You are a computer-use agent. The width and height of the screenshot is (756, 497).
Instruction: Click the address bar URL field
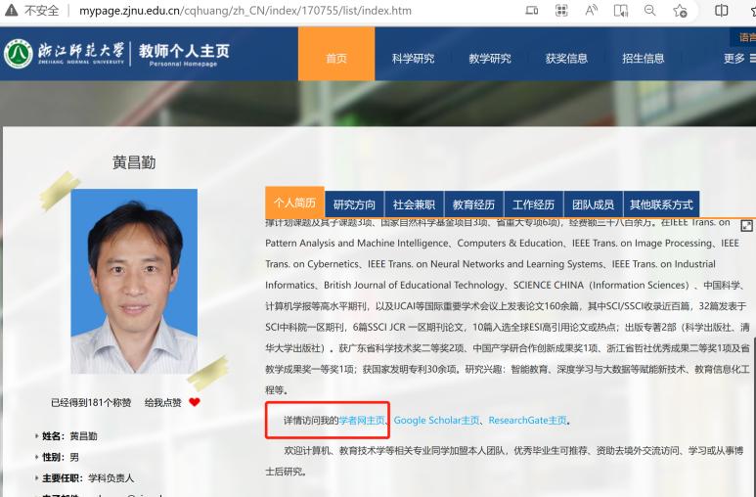[x=245, y=11]
